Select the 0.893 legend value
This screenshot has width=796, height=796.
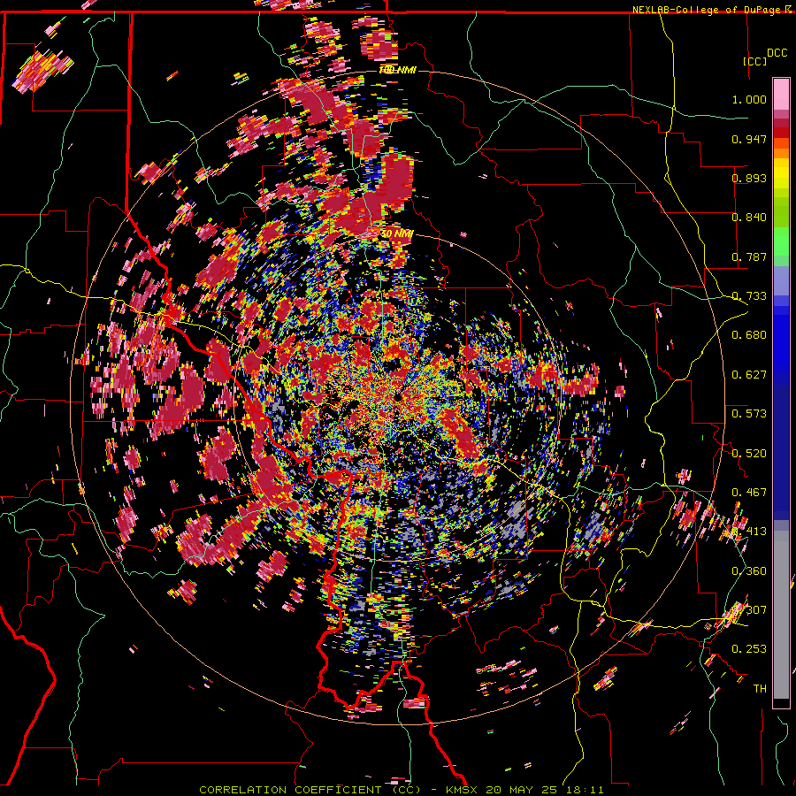[749, 178]
